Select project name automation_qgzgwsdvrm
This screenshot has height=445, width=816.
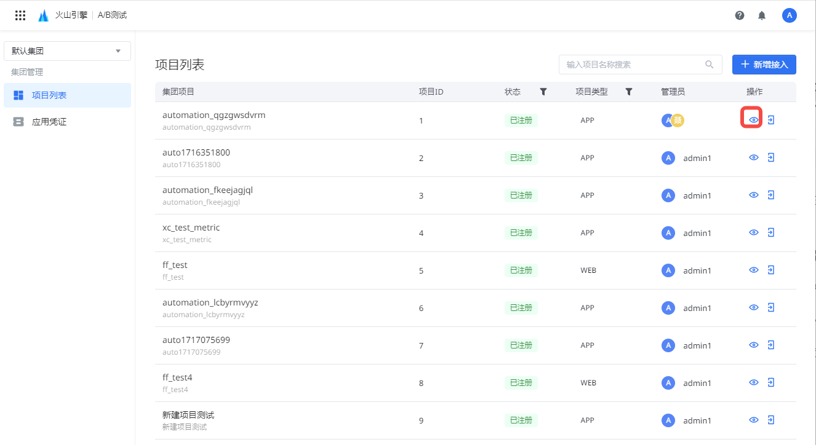(x=214, y=115)
